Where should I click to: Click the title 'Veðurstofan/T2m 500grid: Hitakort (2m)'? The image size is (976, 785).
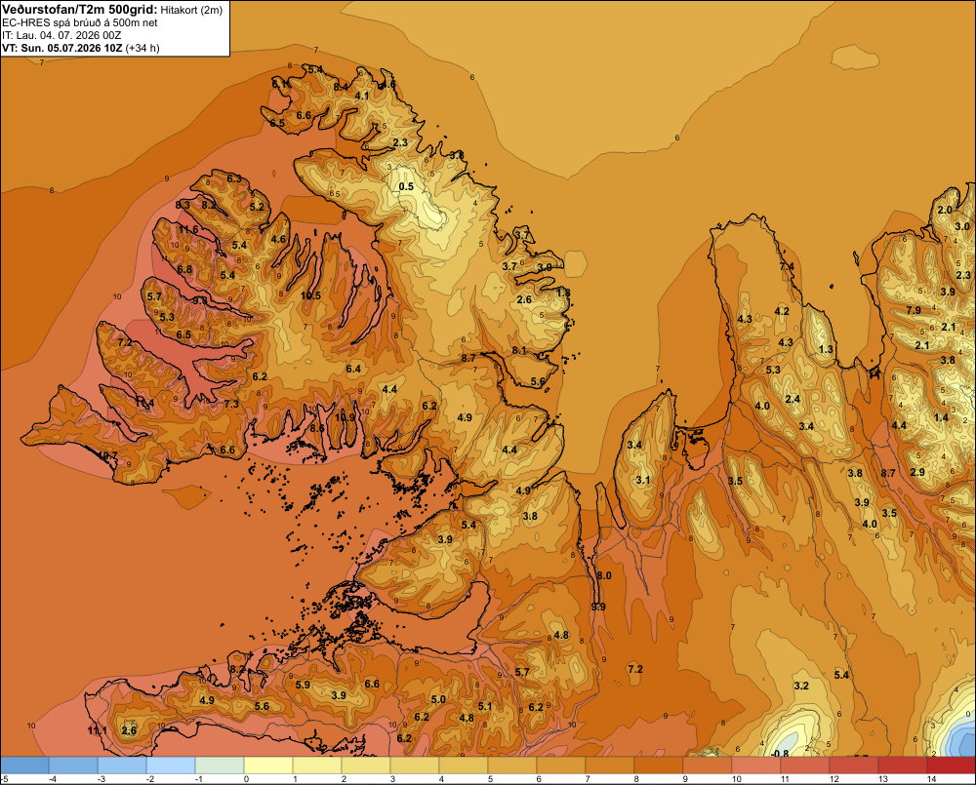tap(112, 10)
